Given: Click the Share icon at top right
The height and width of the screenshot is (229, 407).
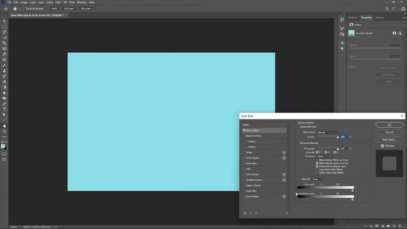Looking at the screenshot, I should coord(403,8).
